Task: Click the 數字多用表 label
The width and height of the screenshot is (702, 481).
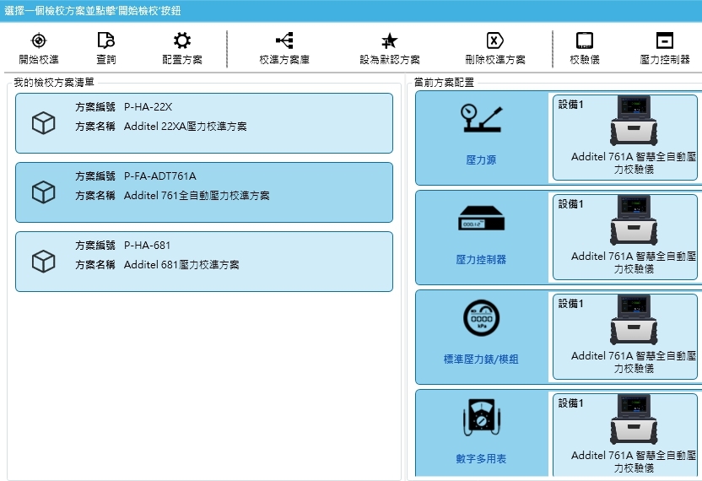Action: point(481,458)
